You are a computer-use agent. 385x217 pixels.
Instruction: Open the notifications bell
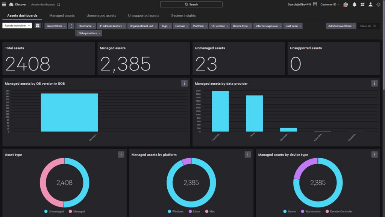[x=354, y=5]
